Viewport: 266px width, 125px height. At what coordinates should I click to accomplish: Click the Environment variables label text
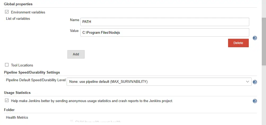(x=28, y=12)
